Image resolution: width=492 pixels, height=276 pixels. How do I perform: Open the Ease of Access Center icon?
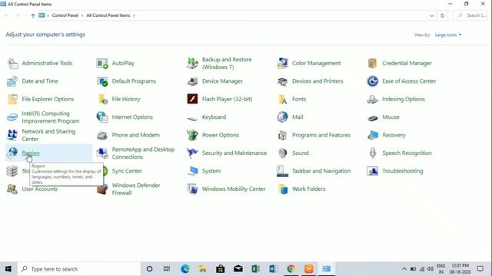click(372, 81)
